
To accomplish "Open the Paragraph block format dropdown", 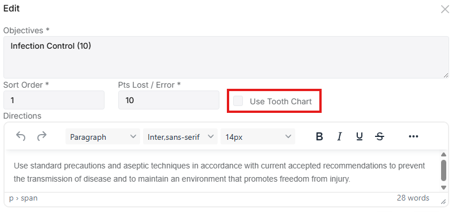I will pyautogui.click(x=103, y=136).
